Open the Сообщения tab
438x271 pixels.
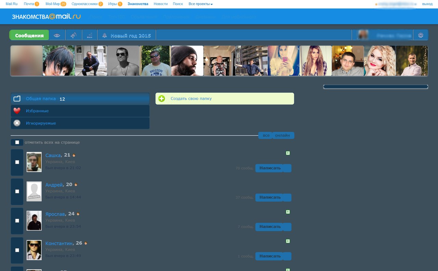coord(29,35)
